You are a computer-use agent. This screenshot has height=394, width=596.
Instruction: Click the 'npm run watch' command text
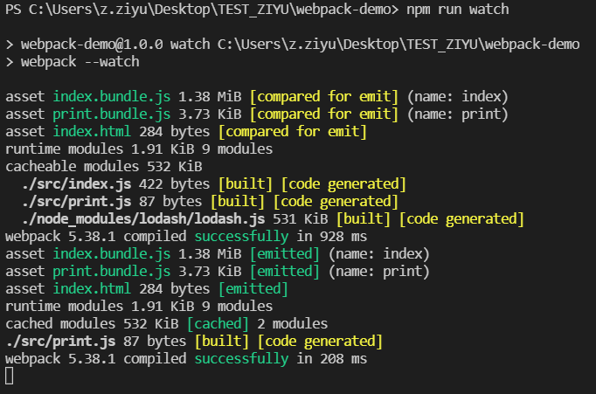pyautogui.click(x=458, y=9)
